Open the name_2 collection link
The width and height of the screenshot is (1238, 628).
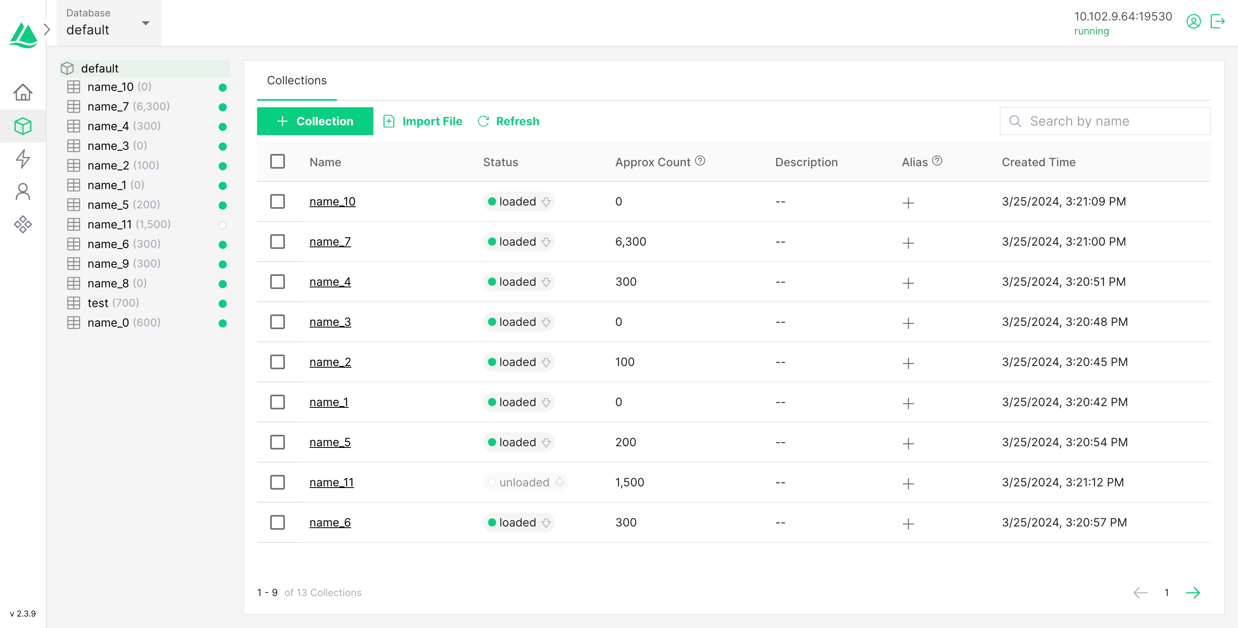coord(330,362)
